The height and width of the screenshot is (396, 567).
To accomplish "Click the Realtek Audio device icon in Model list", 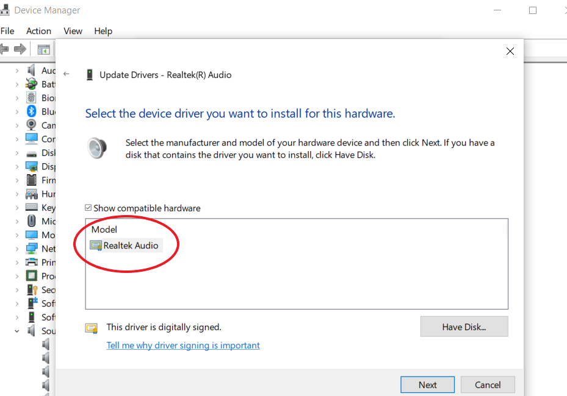I will click(96, 245).
